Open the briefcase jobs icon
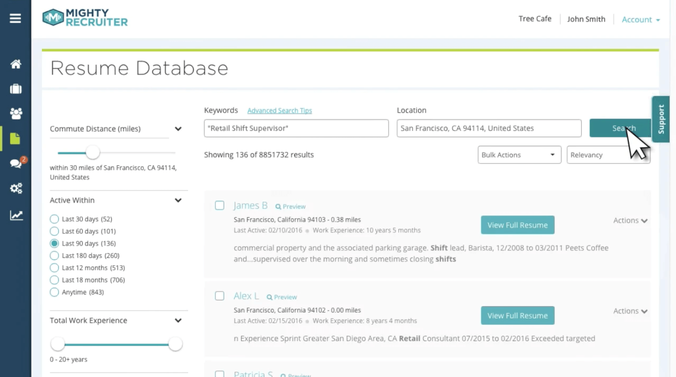 (x=15, y=89)
